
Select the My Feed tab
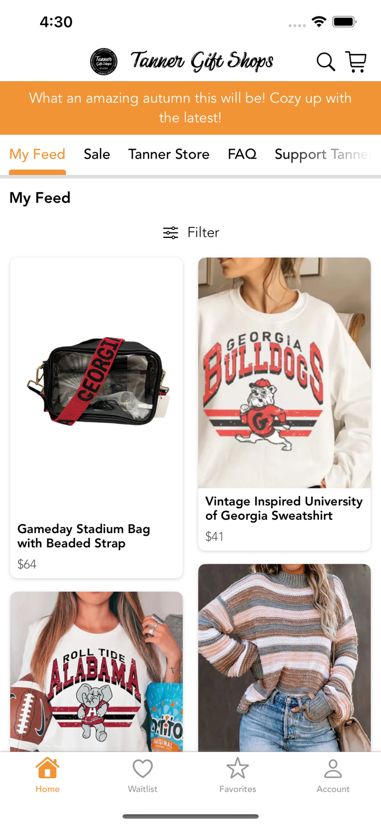(37, 155)
